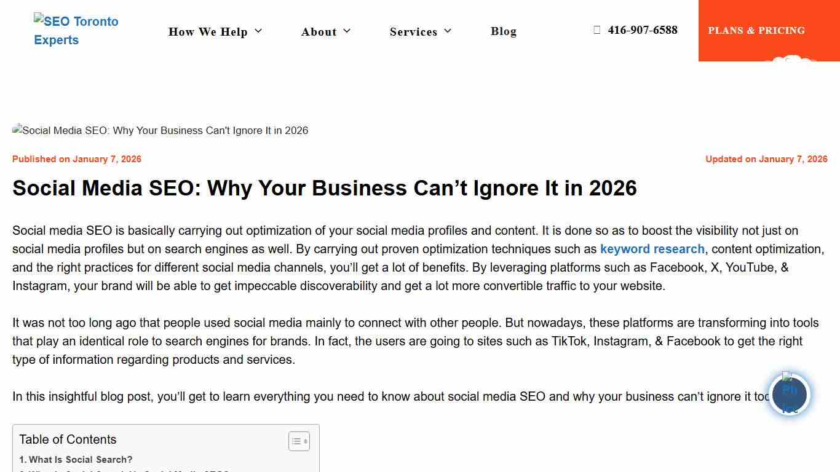The height and width of the screenshot is (472, 840).
Task: Open the keyword research link
Action: tap(652, 249)
